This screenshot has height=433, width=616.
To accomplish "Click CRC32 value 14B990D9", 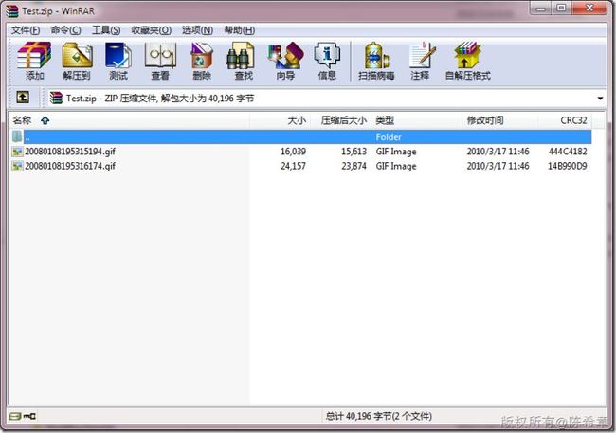I will pos(568,166).
